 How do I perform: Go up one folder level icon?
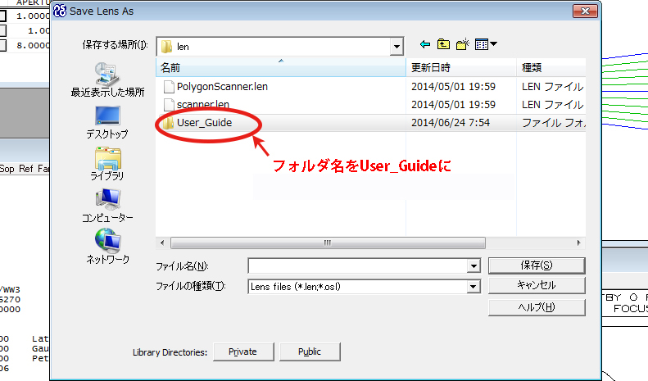coord(443,44)
